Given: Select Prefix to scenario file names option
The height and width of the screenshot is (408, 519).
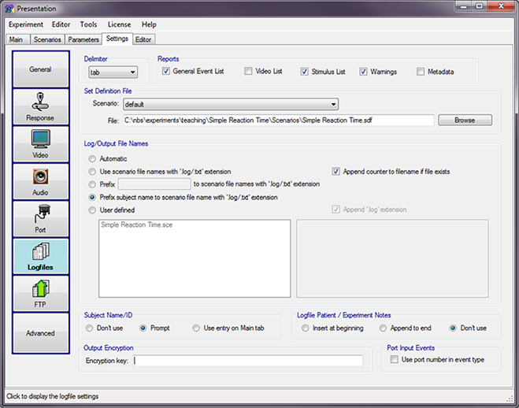Looking at the screenshot, I should [x=92, y=184].
